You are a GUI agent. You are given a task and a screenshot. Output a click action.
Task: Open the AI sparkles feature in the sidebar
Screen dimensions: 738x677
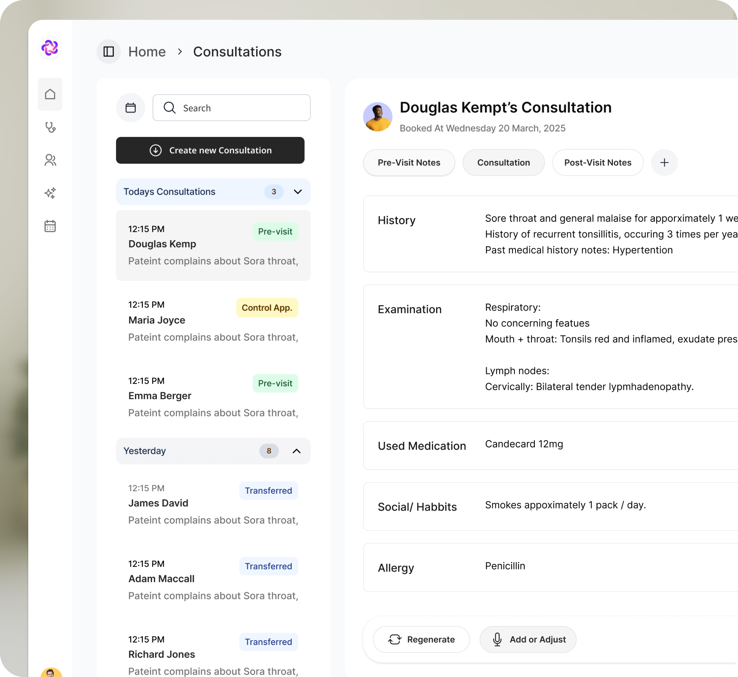(x=50, y=193)
